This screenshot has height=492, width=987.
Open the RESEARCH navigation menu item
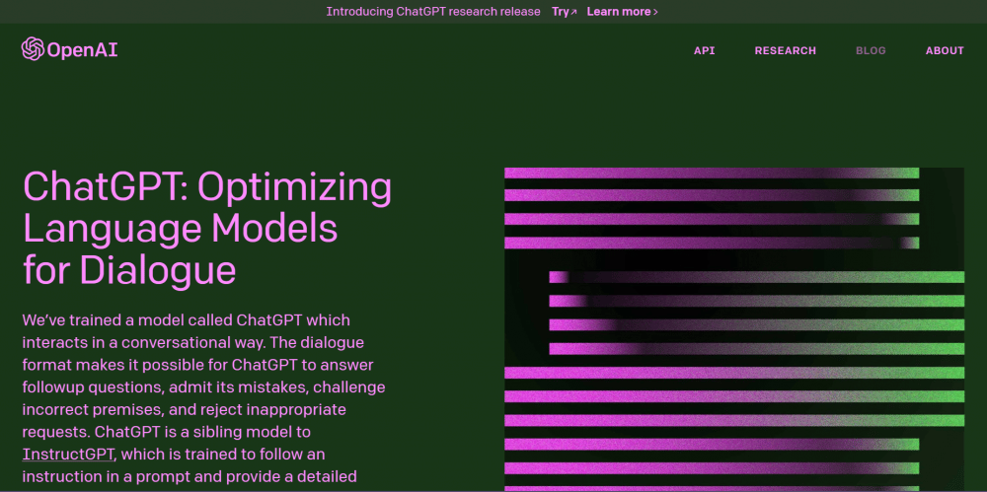(x=785, y=50)
